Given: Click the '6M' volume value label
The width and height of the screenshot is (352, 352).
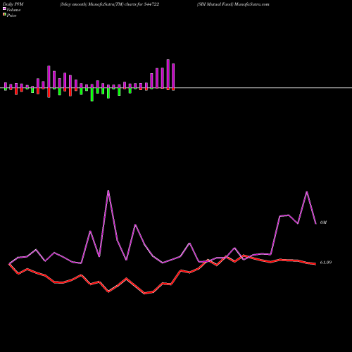Looking at the screenshot, I should point(323,222).
